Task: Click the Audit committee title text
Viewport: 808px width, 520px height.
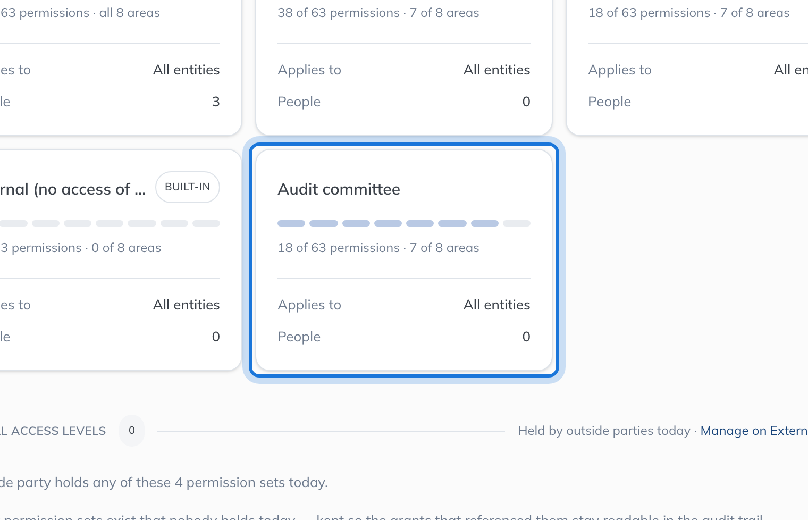Action: pos(339,189)
